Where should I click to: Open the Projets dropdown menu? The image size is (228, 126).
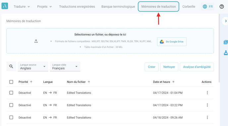click(x=44, y=7)
